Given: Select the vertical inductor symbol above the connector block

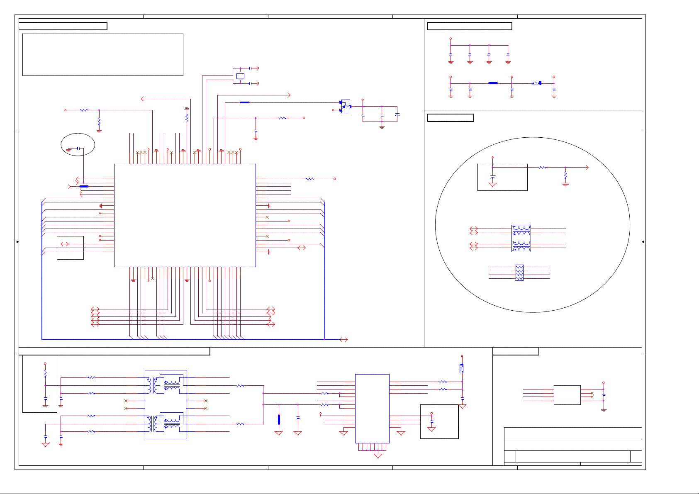Looking at the screenshot, I should [x=462, y=368].
